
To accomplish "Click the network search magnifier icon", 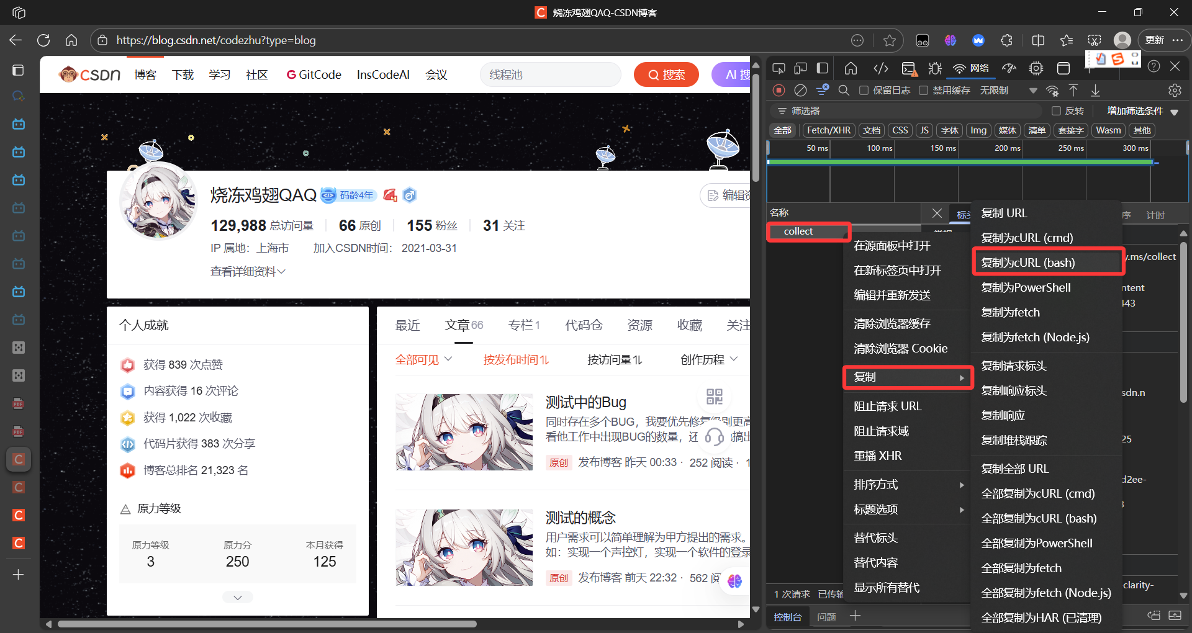I will pyautogui.click(x=844, y=91).
